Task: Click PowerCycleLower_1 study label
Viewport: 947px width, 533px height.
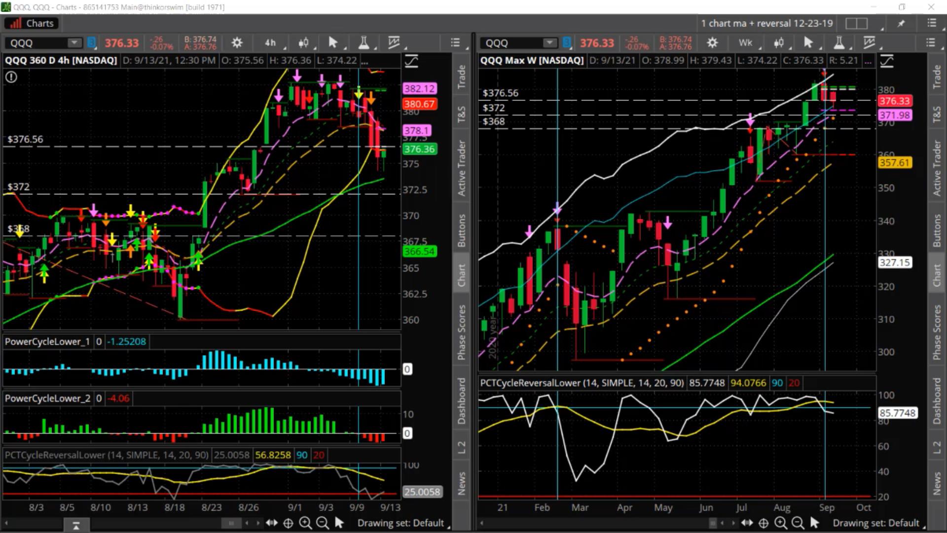Action: tap(47, 342)
